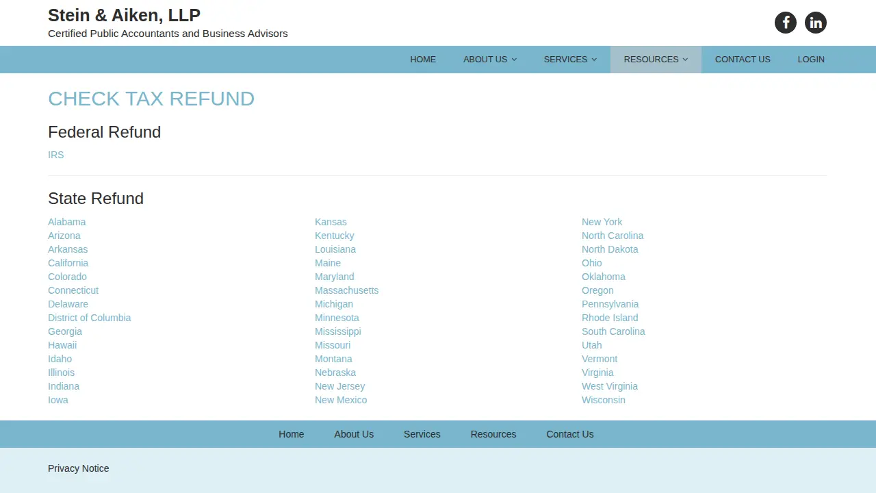Choose Massachusetts from the state list
Screen dimensions: 876x493
[x=346, y=290]
